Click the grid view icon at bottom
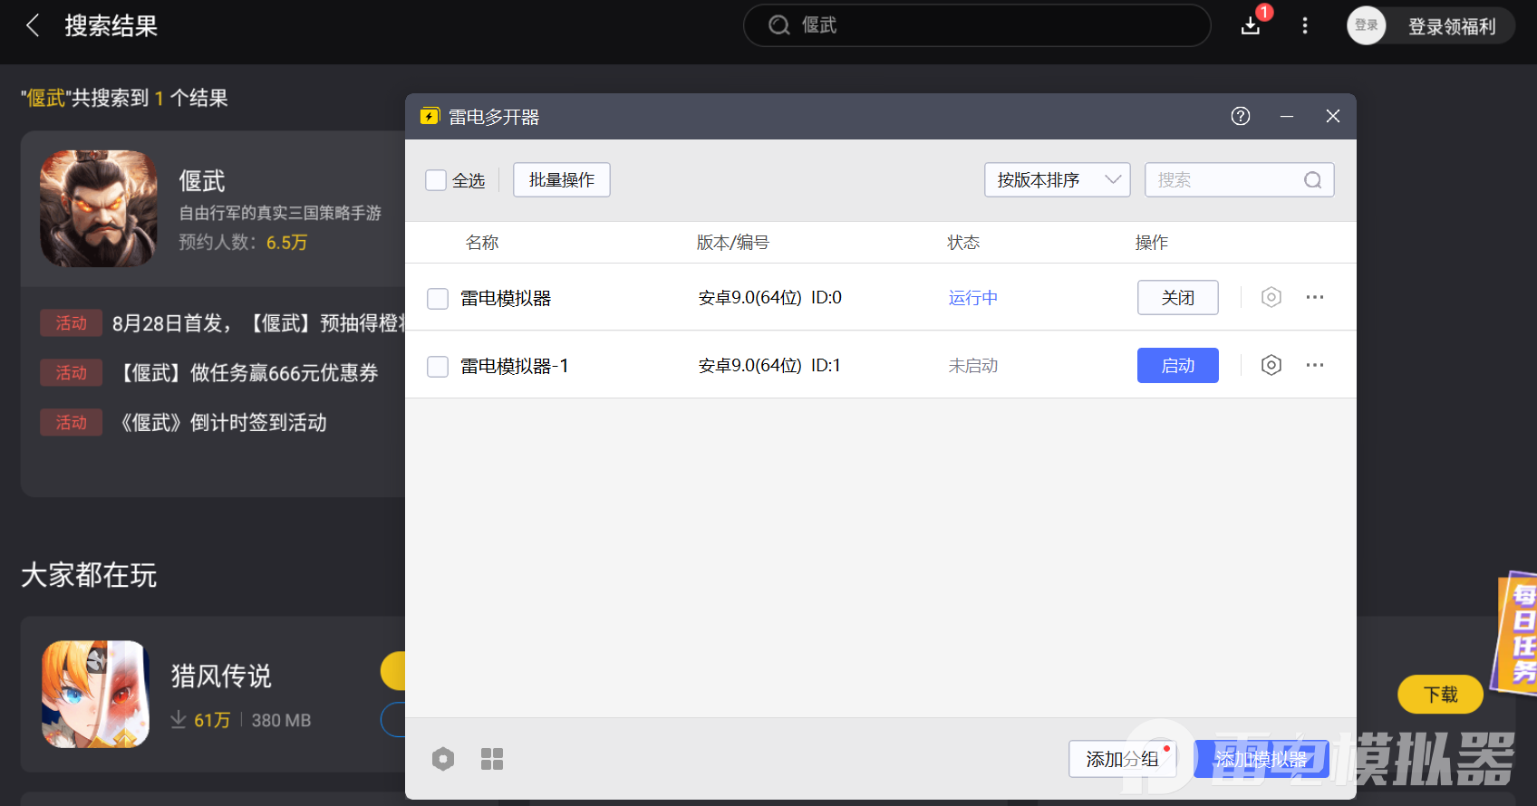The image size is (1537, 806). (492, 759)
